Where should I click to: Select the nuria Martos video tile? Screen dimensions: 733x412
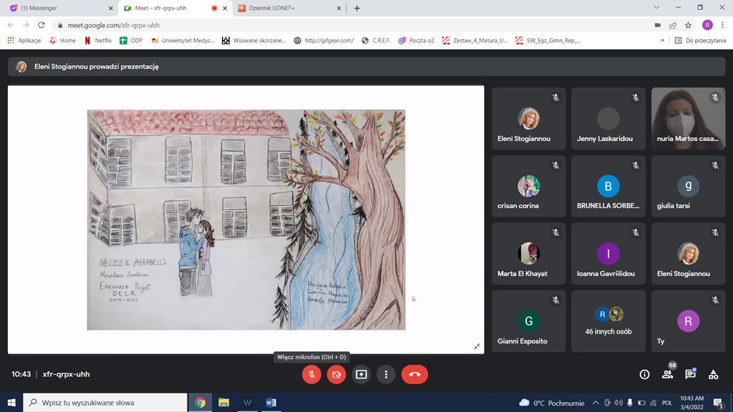tap(688, 119)
